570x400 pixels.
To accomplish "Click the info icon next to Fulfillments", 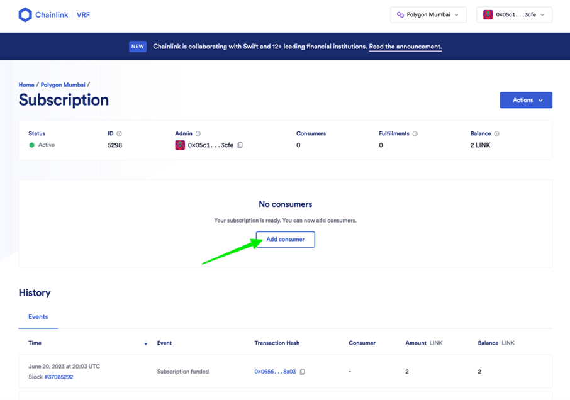I will [415, 134].
